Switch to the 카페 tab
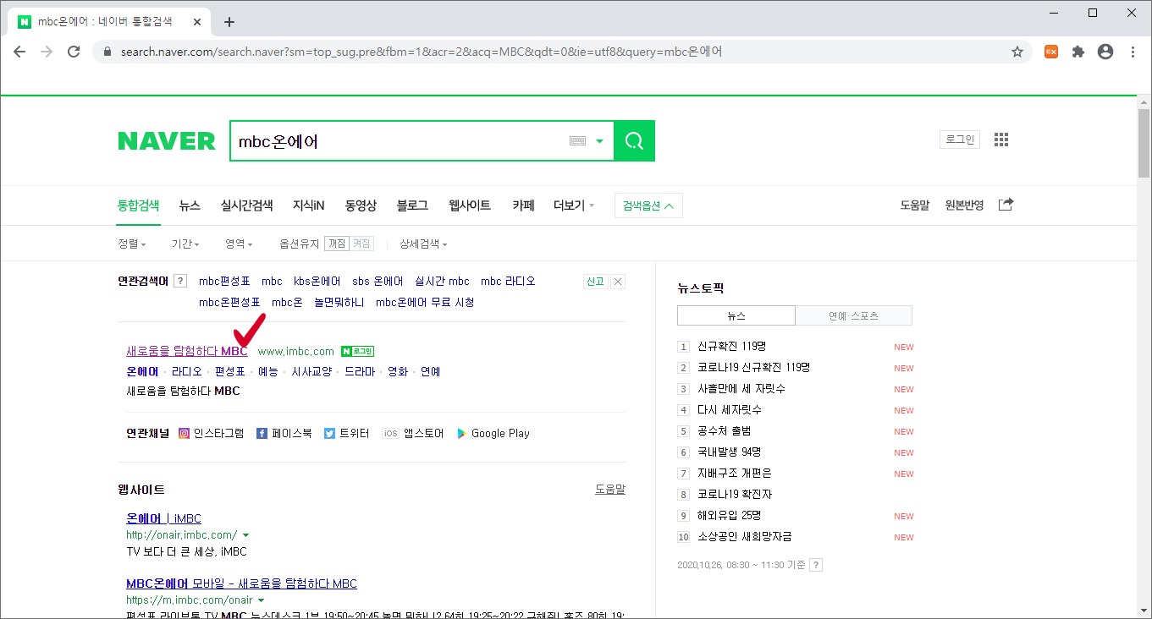This screenshot has width=1152, height=619. coord(523,205)
